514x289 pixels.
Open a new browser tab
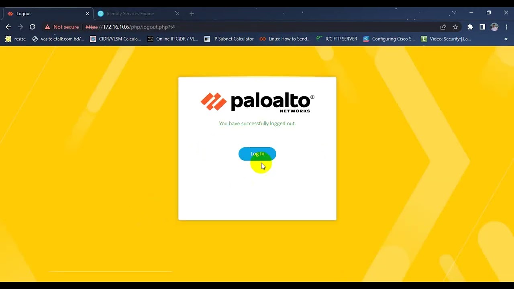click(x=192, y=14)
